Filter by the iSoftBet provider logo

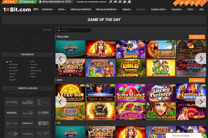click(43, 134)
